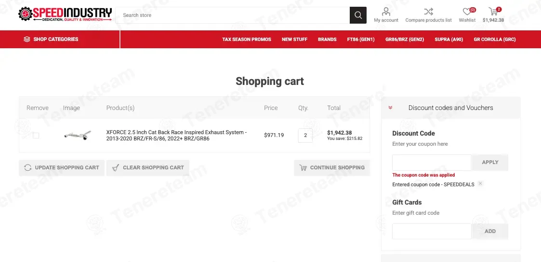
Task: Open the FT86 (GEN1) menu item
Action: click(x=360, y=40)
